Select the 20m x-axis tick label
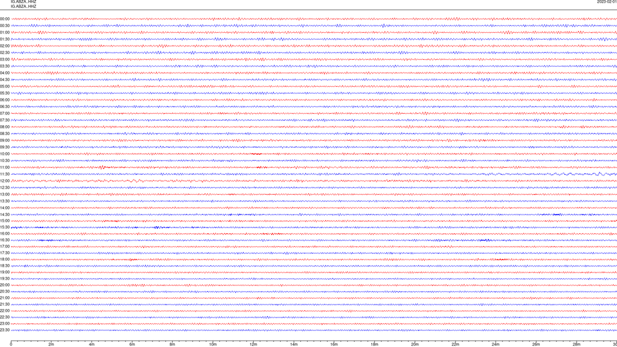 point(415,344)
